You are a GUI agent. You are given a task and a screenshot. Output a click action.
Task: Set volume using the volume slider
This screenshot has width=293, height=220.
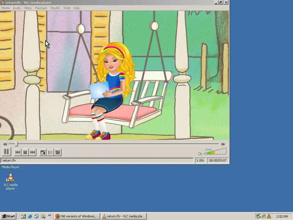[x=215, y=151]
